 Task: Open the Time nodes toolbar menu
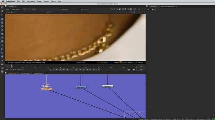(2, 15)
